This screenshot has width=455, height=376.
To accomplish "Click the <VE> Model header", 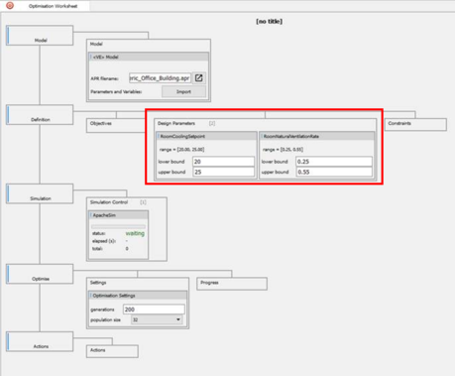I will tap(149, 57).
